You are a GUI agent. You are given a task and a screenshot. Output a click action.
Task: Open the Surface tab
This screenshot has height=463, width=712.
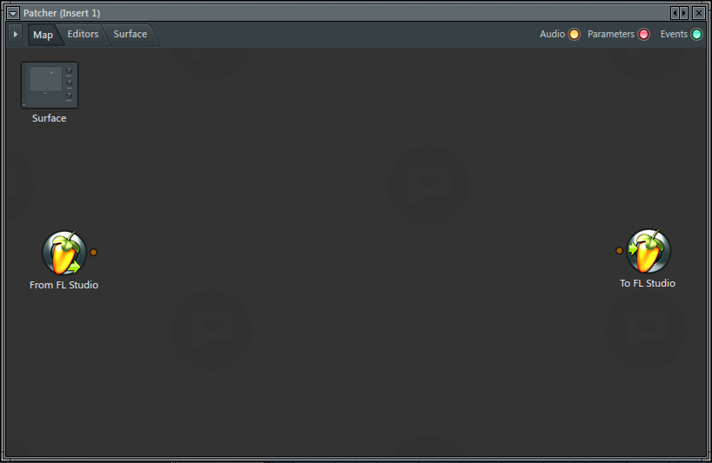[x=130, y=35]
